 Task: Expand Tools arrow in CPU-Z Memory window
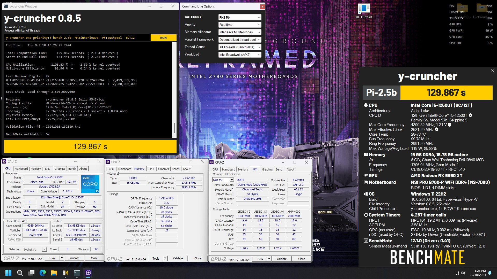(x=165, y=258)
